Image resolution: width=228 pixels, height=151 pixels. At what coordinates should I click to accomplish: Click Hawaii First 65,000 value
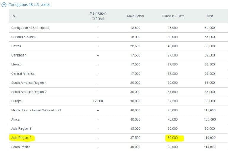210,46
